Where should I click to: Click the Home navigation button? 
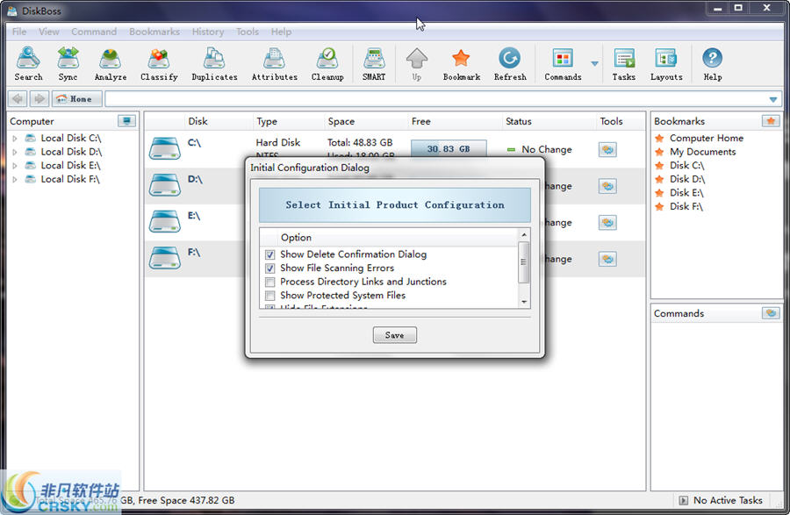pos(77,99)
